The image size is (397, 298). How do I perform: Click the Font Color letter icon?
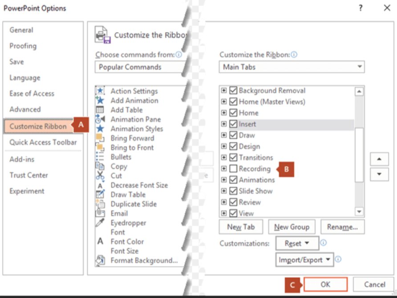click(x=100, y=241)
